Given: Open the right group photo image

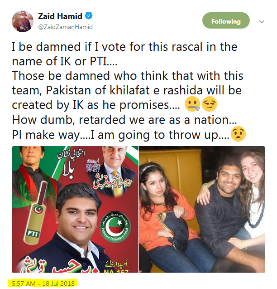Looking at the screenshot, I should click(202, 209).
